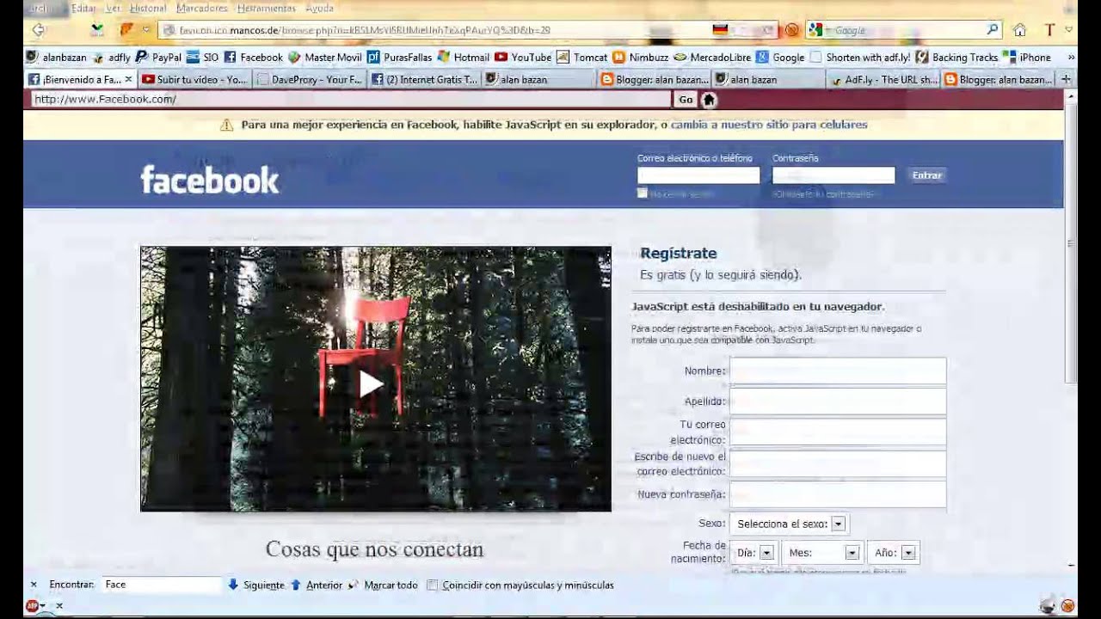Click the page vertical scrollbar
This screenshot has height=619, width=1101.
(x=1071, y=241)
